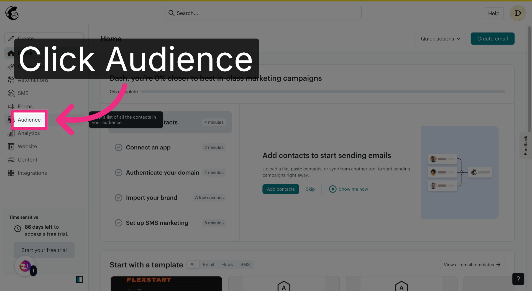Open the Feedback side tab
The width and height of the screenshot is (532, 291).
coord(525,145)
